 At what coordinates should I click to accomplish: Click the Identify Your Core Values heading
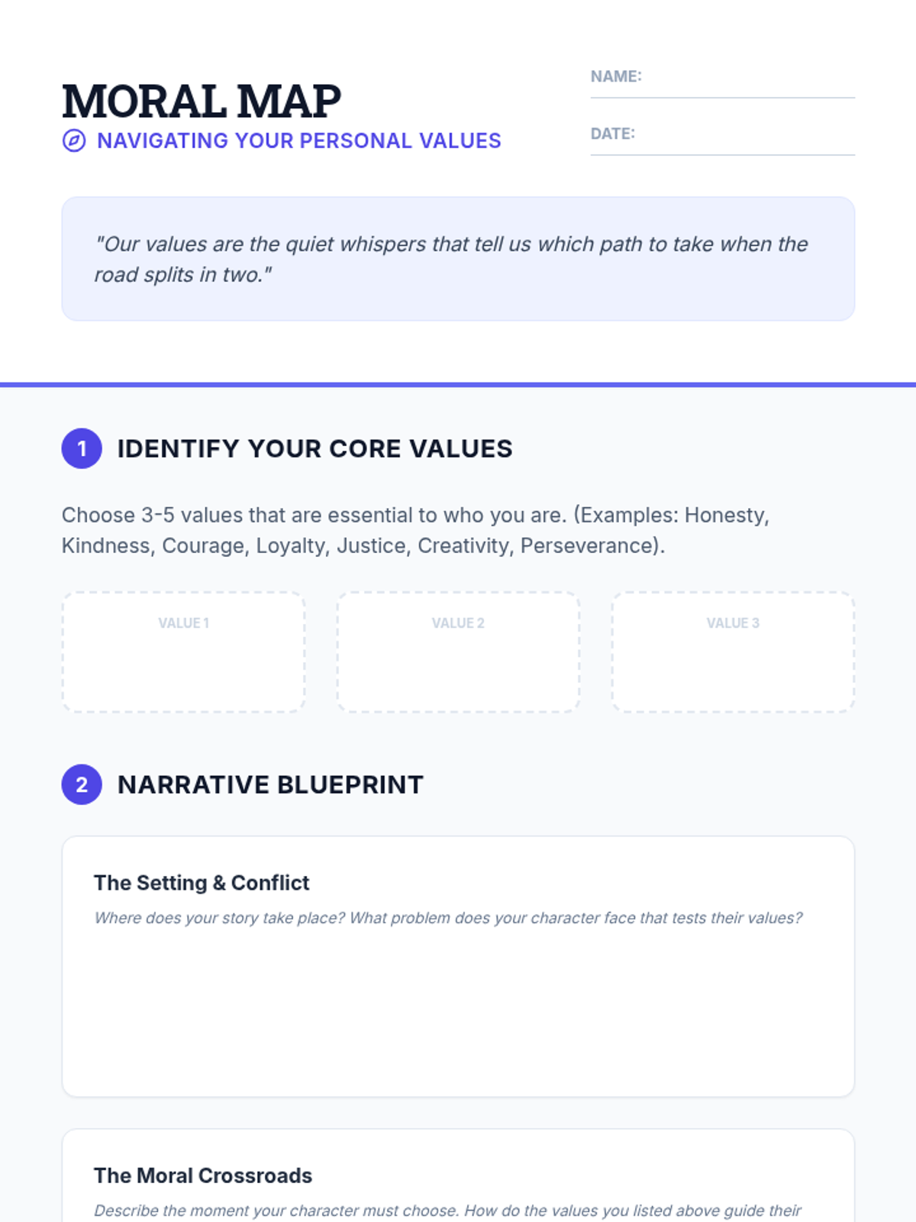click(x=314, y=449)
